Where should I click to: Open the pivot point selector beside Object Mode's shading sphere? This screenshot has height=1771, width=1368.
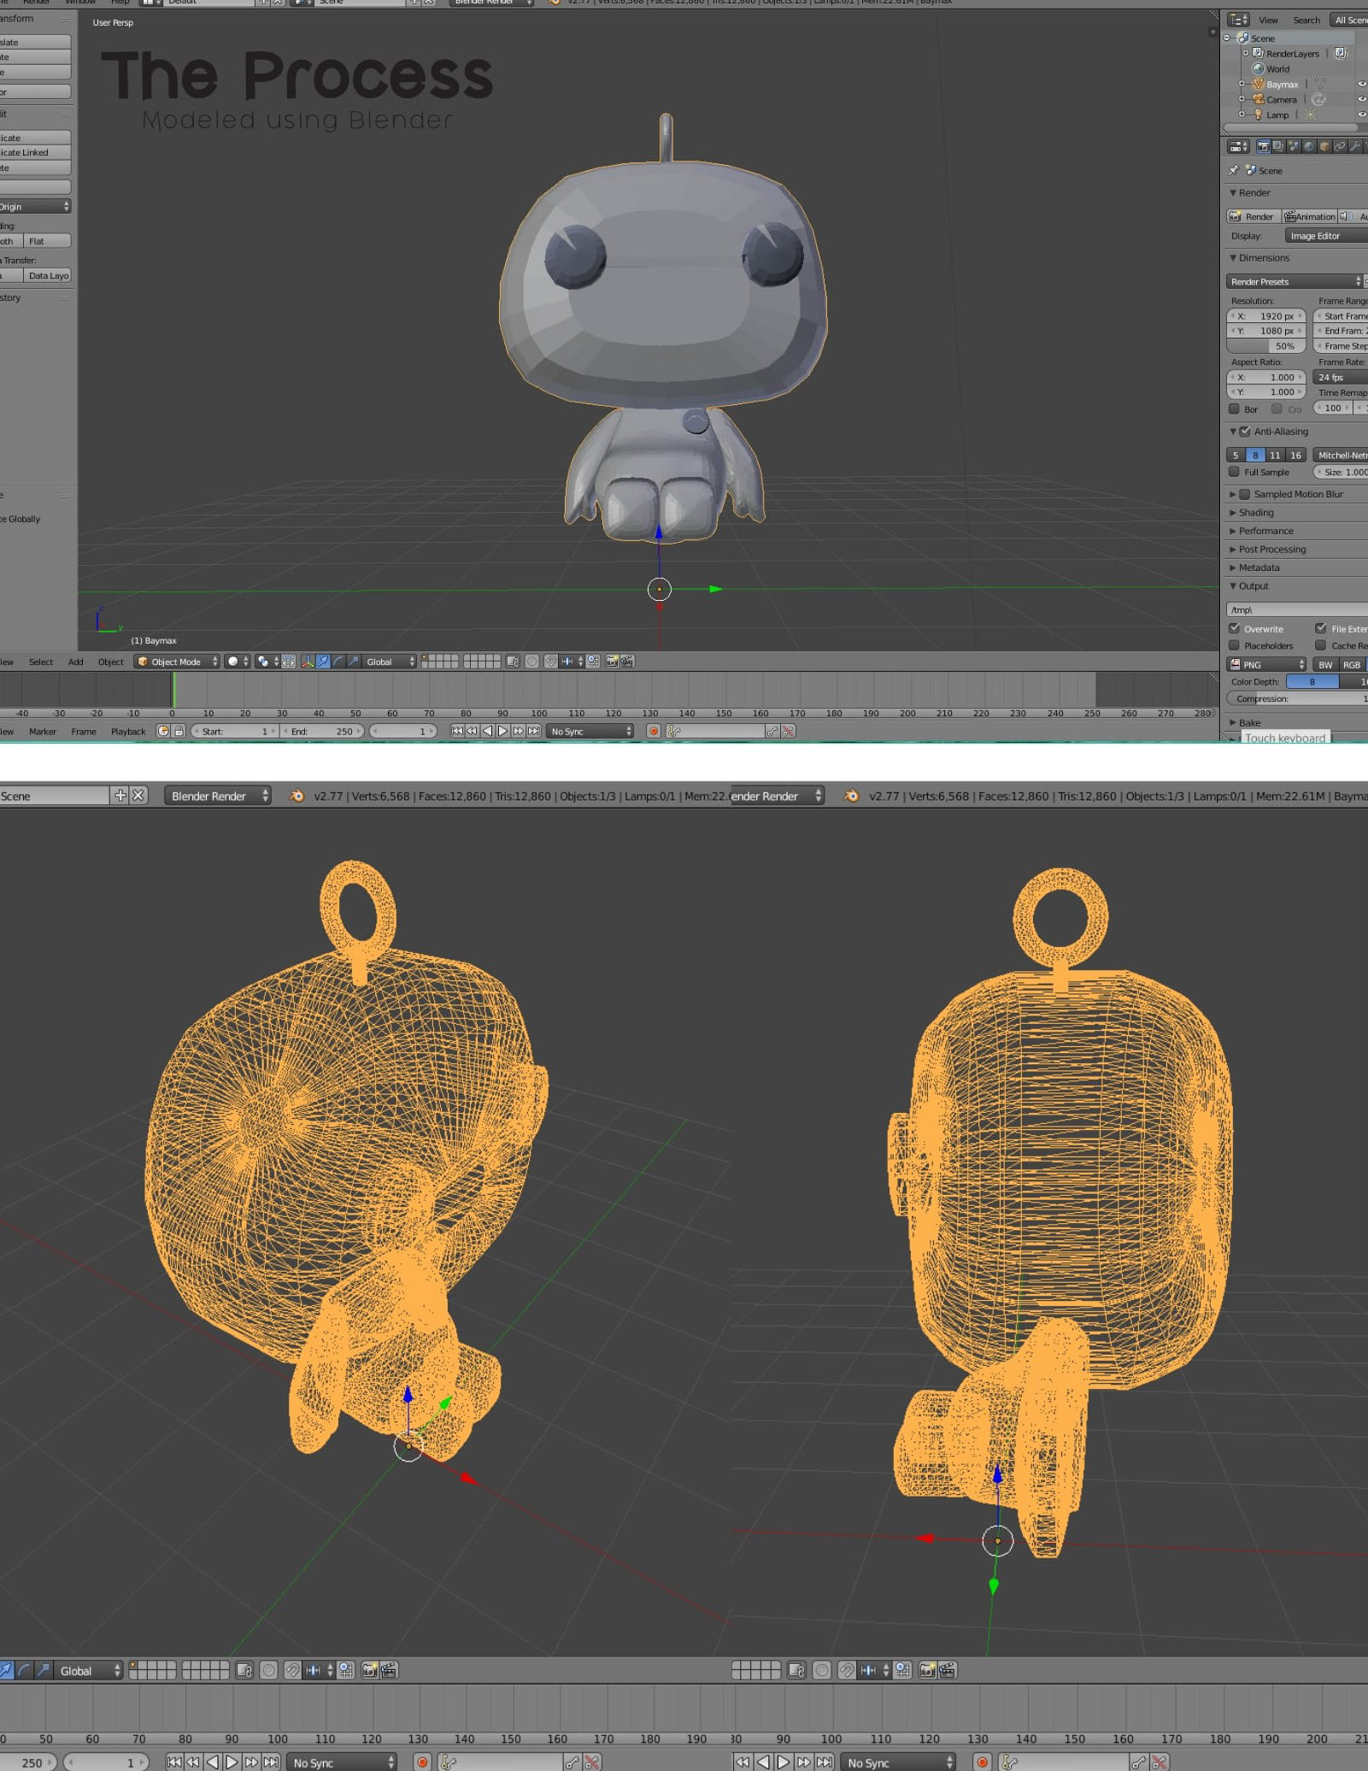[x=267, y=662]
